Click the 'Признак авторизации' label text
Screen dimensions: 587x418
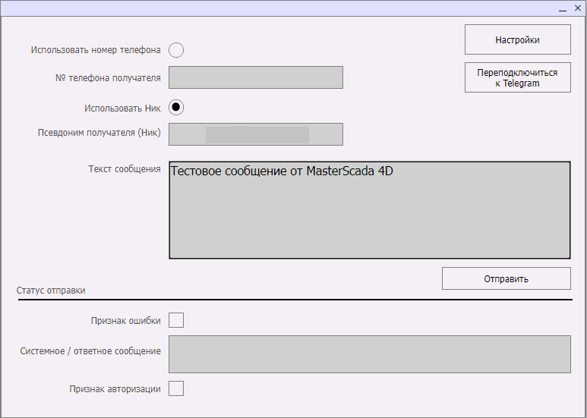[x=115, y=389]
